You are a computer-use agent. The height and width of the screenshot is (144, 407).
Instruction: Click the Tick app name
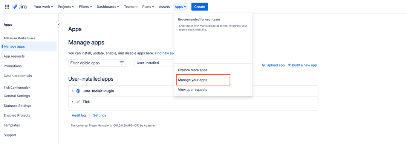(x=86, y=102)
